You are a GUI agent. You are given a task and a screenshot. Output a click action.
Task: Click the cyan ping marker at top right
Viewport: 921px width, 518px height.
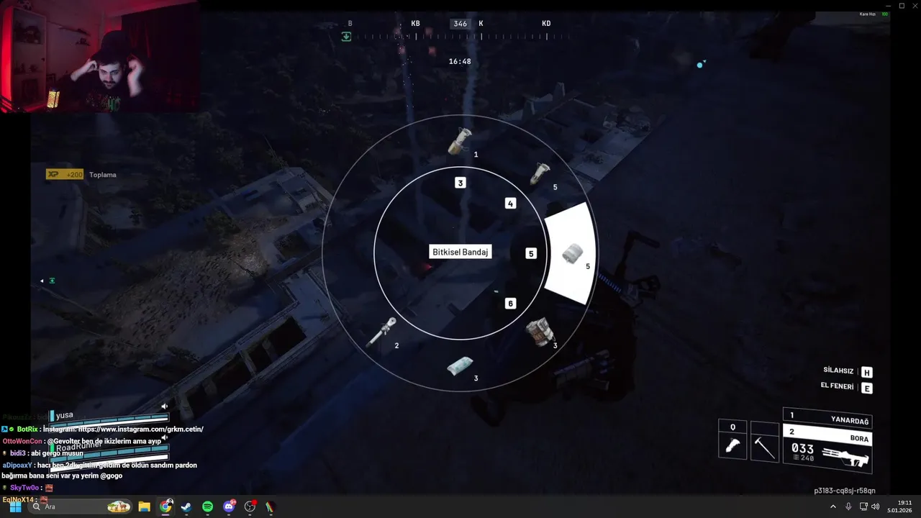pos(699,65)
